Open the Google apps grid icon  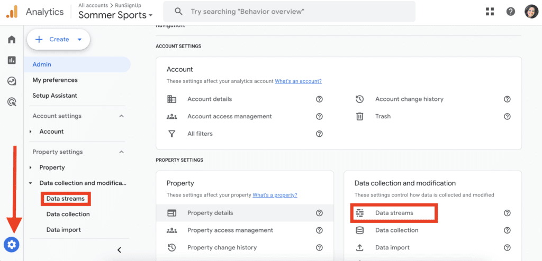(x=490, y=12)
